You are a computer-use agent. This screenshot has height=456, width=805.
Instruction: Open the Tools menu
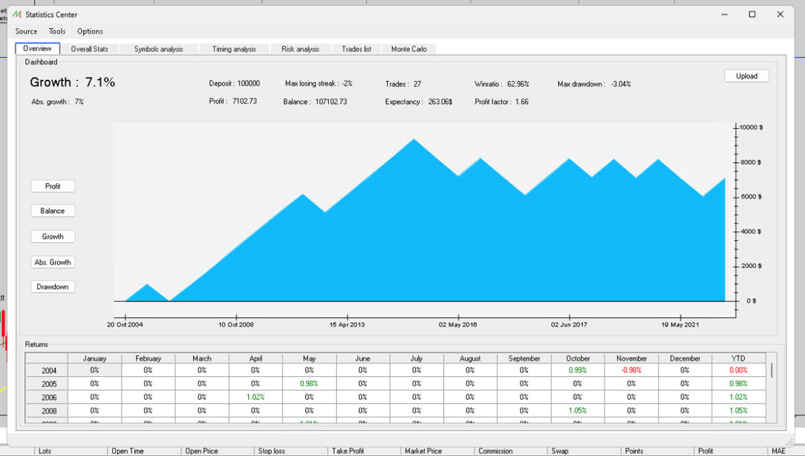pyautogui.click(x=57, y=32)
